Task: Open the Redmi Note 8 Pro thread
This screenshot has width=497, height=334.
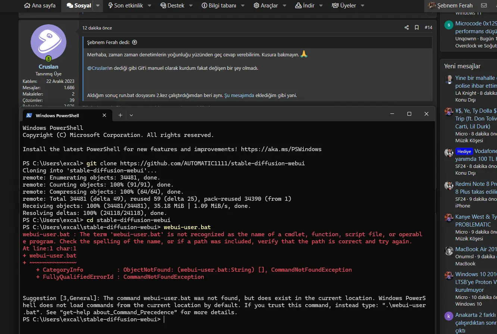Action: click(x=476, y=188)
